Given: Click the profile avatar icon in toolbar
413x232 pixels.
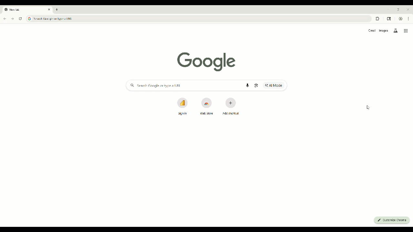Looking at the screenshot, I should pos(400,19).
